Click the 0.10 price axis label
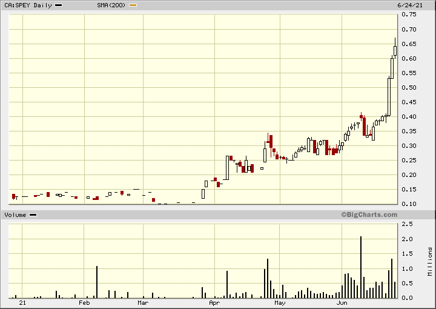 (x=409, y=204)
